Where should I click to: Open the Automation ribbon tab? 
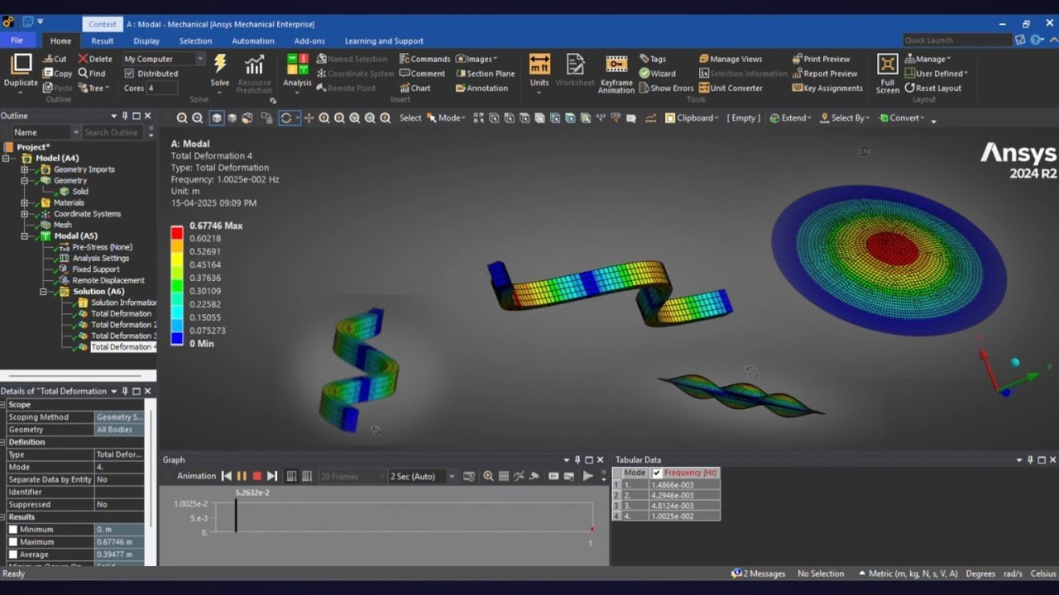point(253,40)
